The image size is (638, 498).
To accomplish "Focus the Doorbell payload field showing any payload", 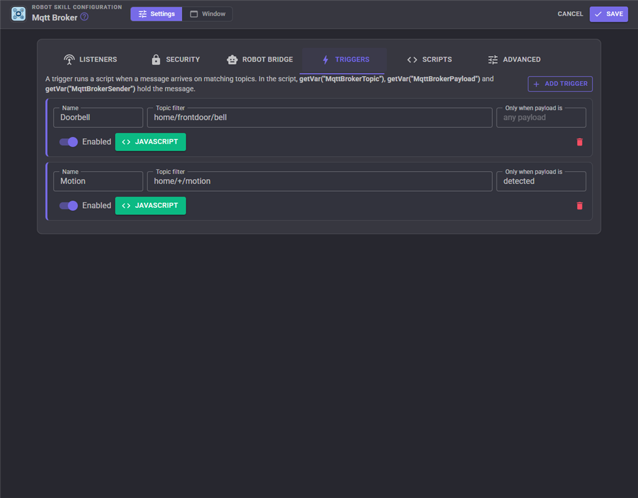I will coord(541,118).
